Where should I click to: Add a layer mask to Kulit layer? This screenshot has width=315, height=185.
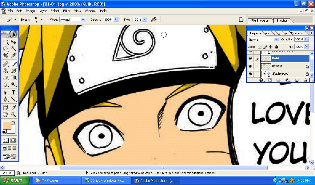(269, 80)
